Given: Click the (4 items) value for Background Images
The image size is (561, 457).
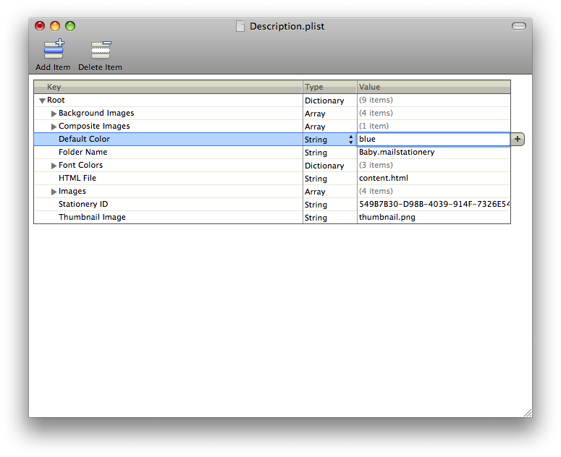Looking at the screenshot, I should click(376, 113).
